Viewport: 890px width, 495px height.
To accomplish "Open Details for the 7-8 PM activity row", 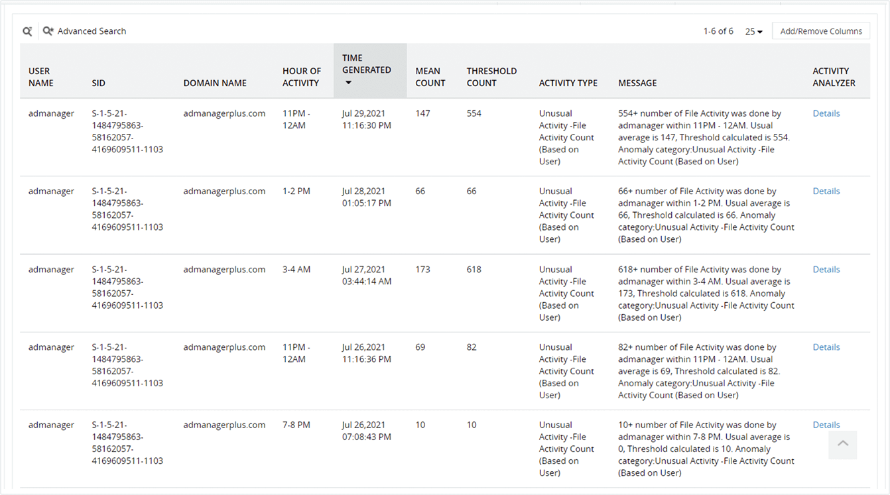I will (826, 425).
